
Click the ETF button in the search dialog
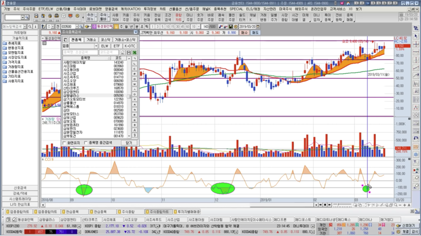point(116,46)
